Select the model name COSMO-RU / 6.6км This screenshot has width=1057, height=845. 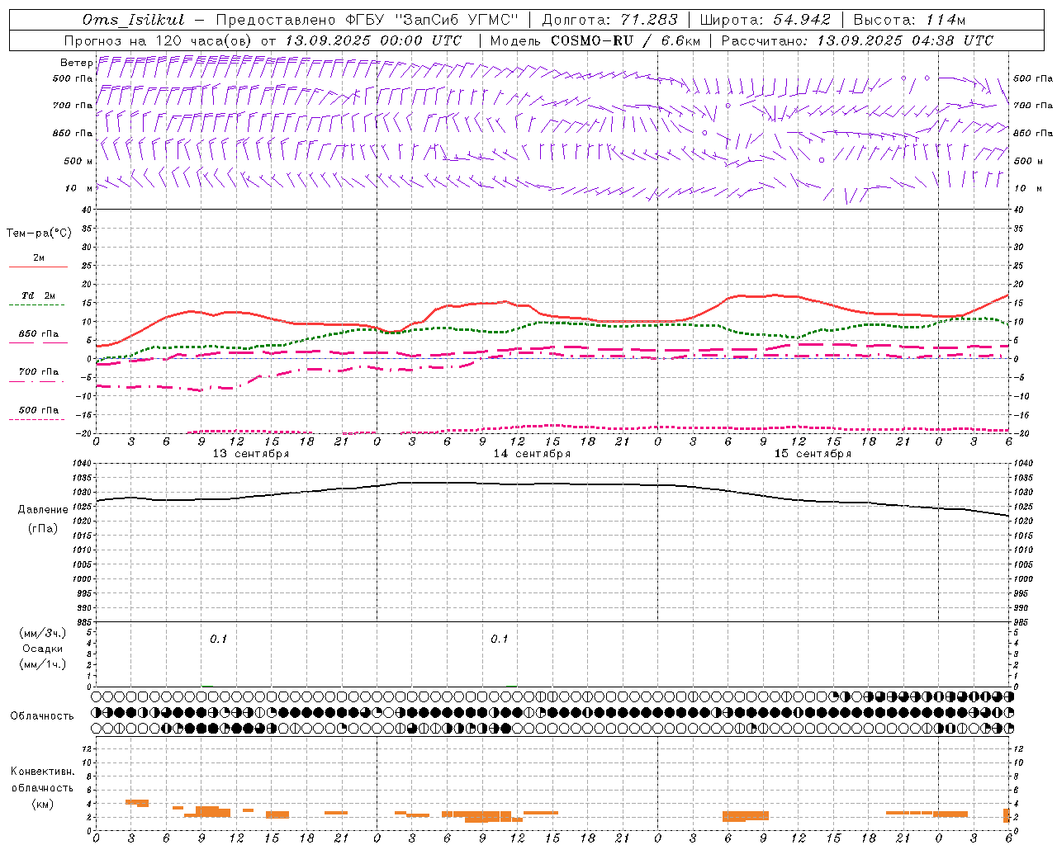pos(625,40)
